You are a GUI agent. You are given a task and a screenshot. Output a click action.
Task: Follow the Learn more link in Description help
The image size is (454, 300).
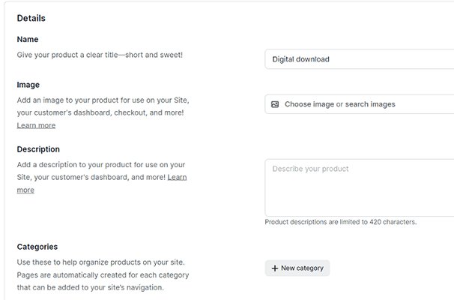click(177, 177)
